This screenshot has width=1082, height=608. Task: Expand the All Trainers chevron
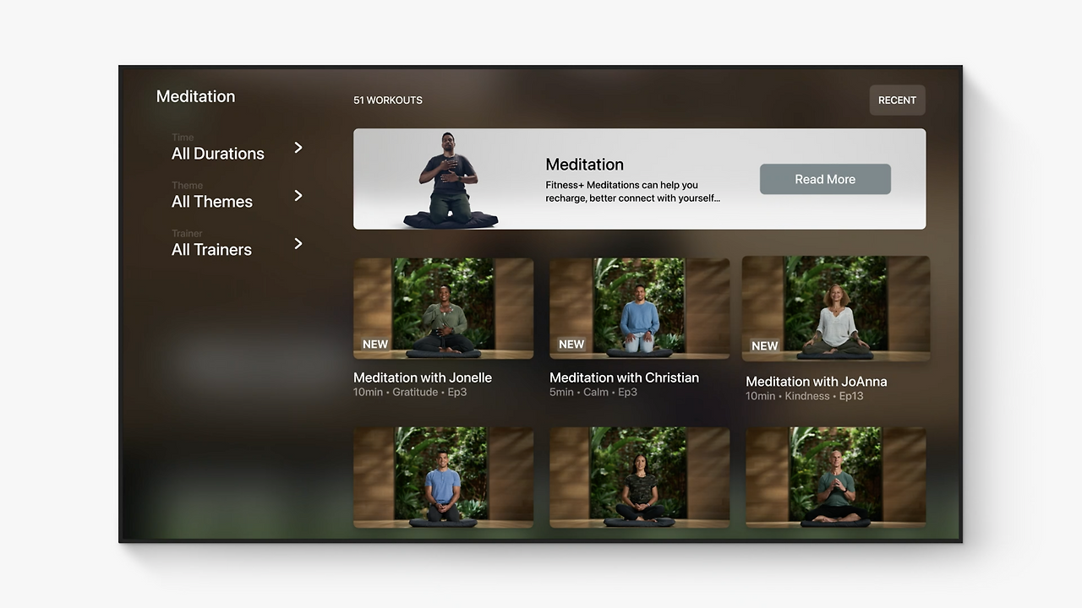298,244
